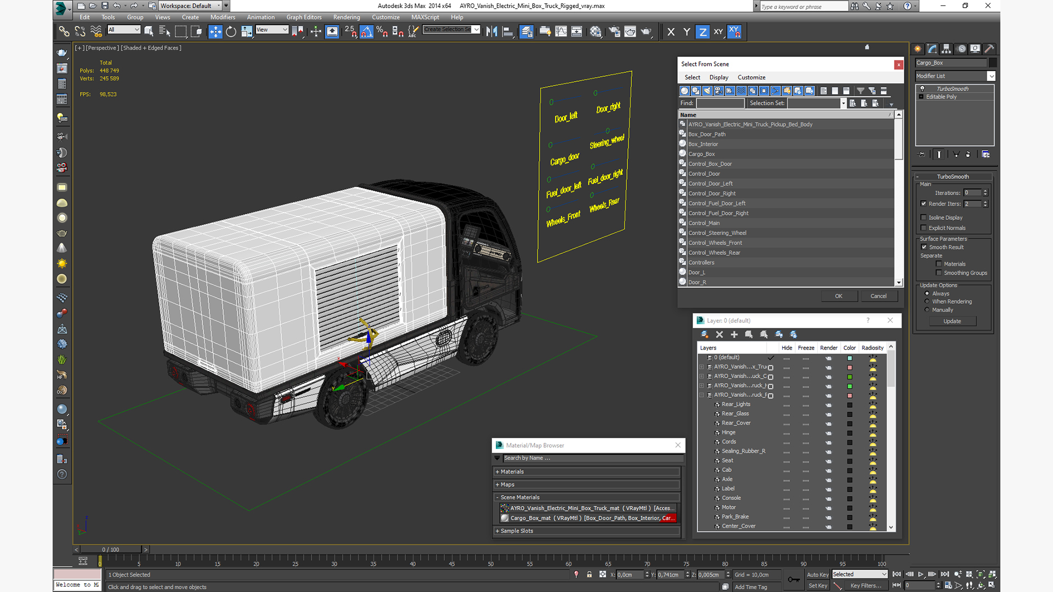Add selected objects to layer plus icon
The width and height of the screenshot is (1053, 592).
734,334
